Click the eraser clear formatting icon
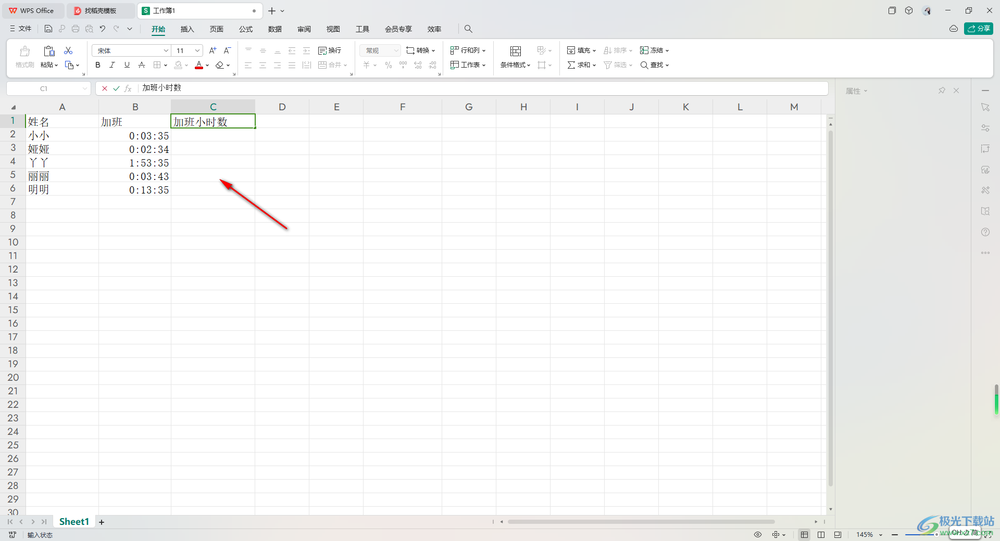 220,65
